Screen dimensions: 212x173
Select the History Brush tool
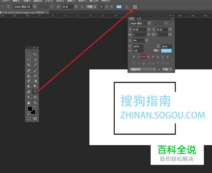[x=35, y=76]
